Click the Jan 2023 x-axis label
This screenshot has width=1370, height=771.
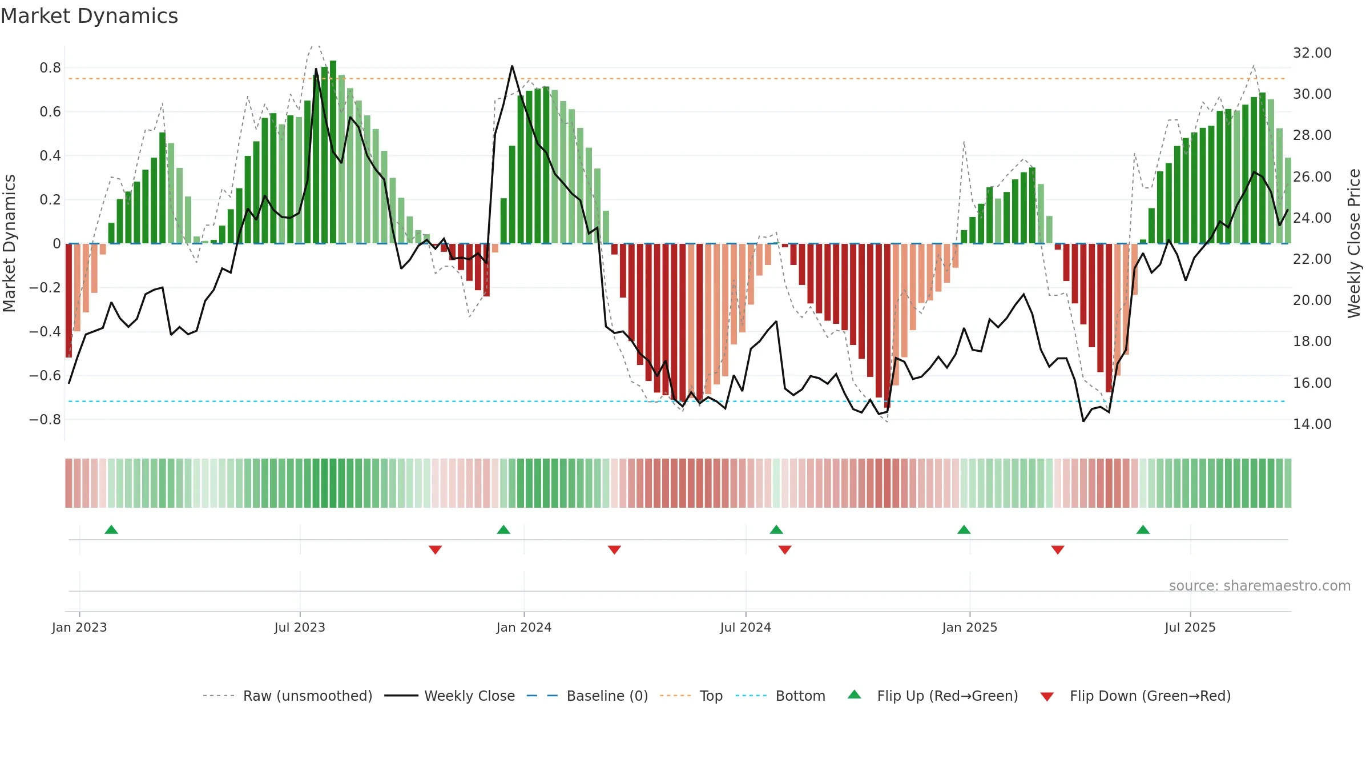tap(79, 627)
